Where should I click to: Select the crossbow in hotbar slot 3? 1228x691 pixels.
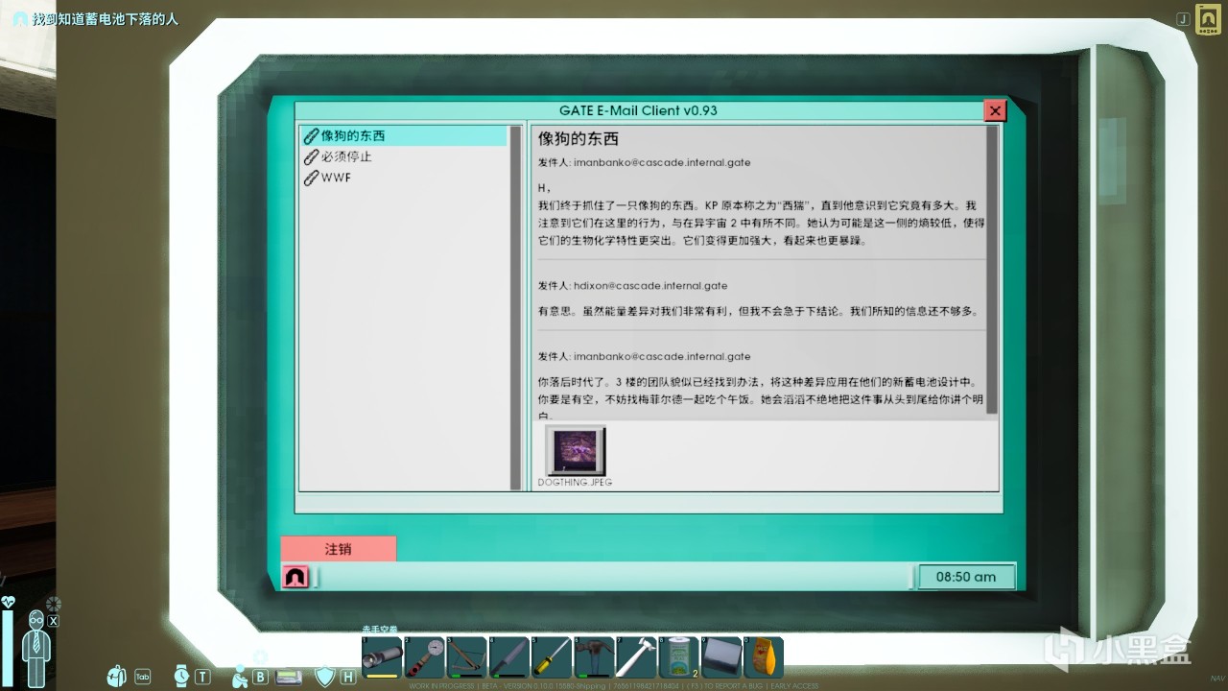466,657
